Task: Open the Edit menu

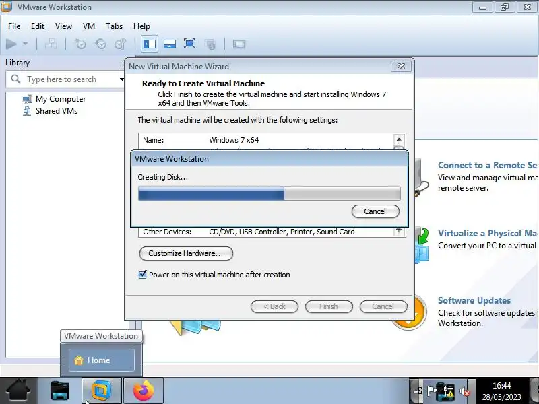Action: click(x=38, y=26)
